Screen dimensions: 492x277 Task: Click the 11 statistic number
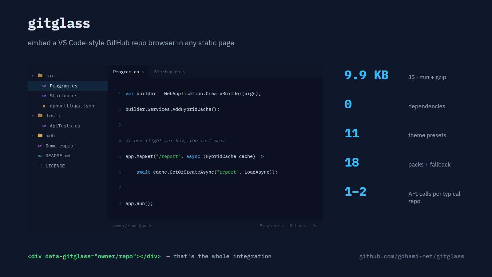click(352, 133)
